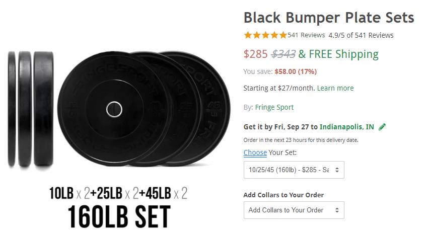Visit the Fringe Sport brand link

(274, 107)
